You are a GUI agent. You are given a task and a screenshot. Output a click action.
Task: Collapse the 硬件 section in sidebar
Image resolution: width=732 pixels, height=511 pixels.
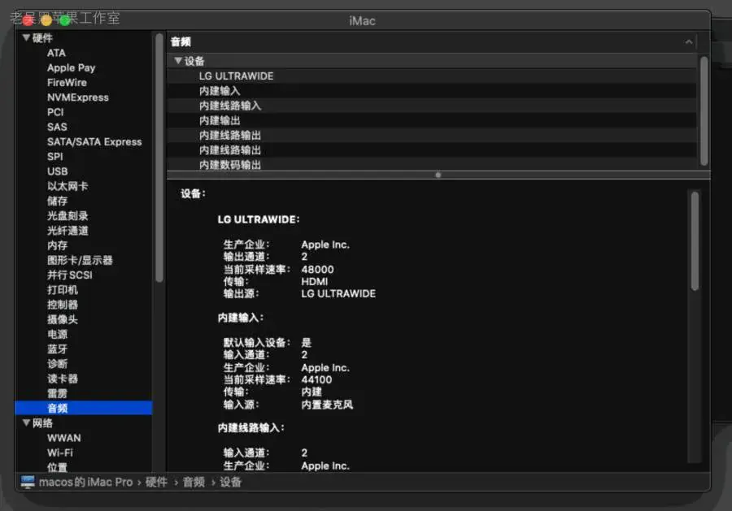[x=26, y=37]
